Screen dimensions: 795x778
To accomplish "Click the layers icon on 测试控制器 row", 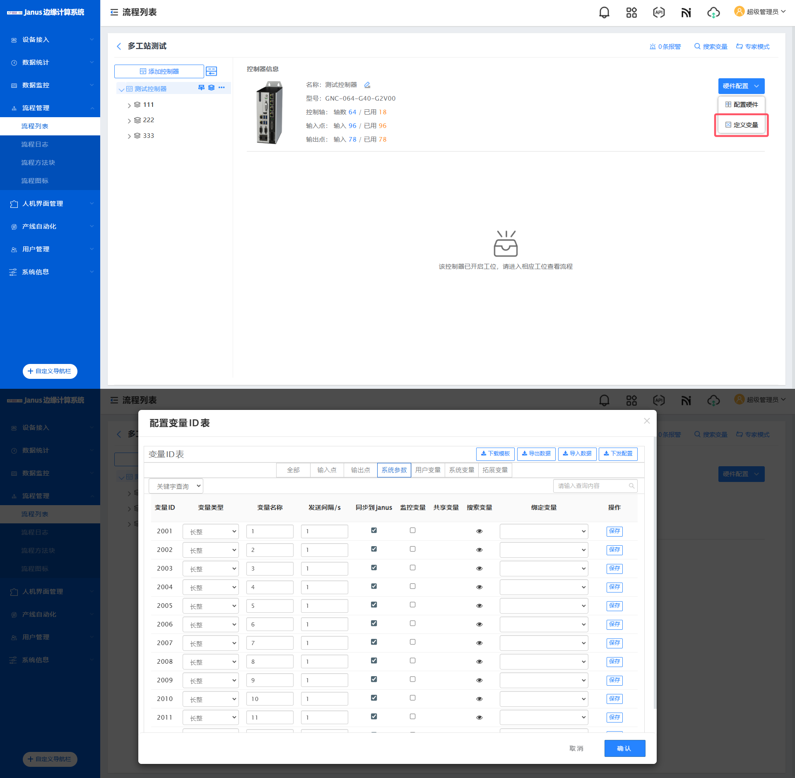I will pyautogui.click(x=211, y=88).
